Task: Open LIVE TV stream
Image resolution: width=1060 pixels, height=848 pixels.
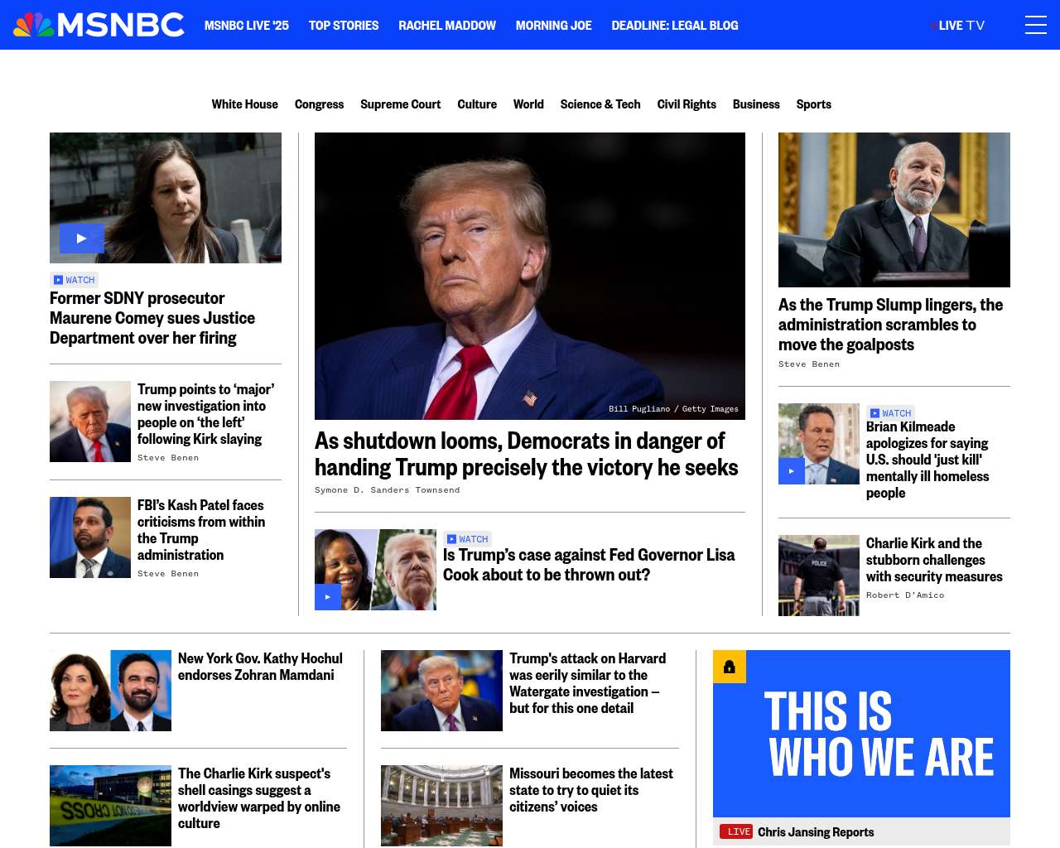Action: click(958, 26)
